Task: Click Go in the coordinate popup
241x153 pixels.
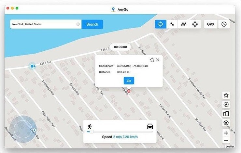Action: (x=129, y=81)
